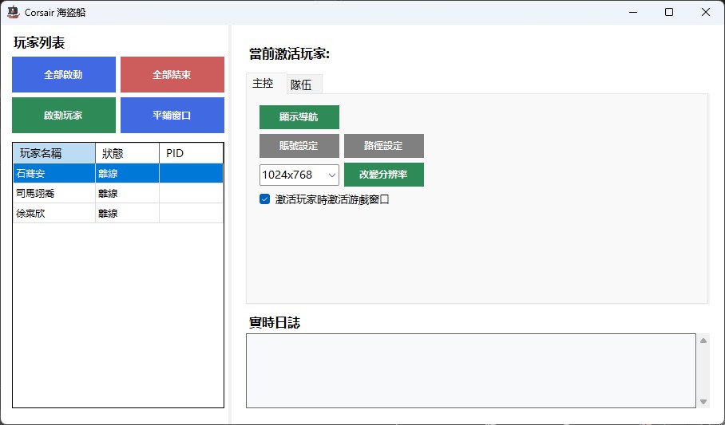The height and width of the screenshot is (425, 725).
Task: Click the PID column header
Action: tap(191, 153)
